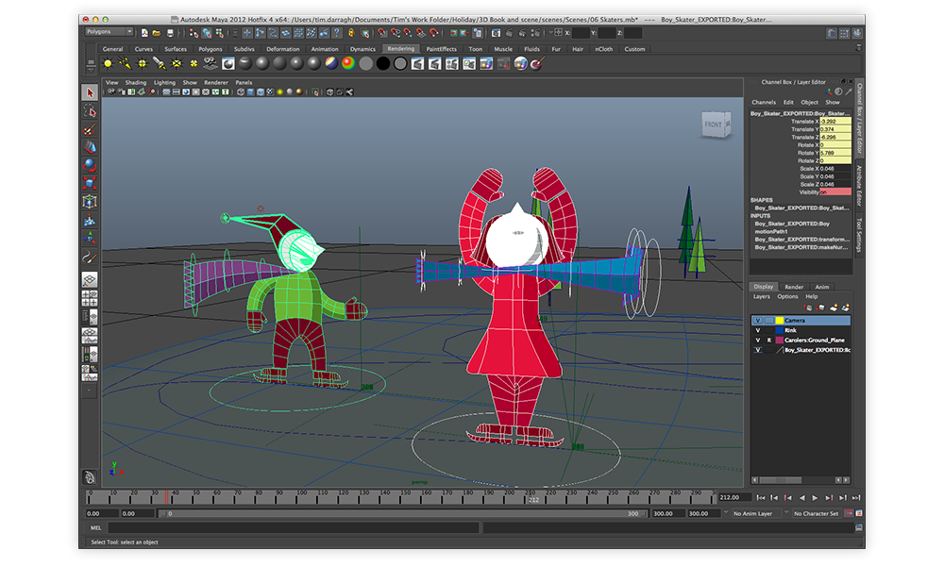This screenshot has width=944, height=566.
Task: Click the yellow Camera layer color swatch
Action: 780,321
